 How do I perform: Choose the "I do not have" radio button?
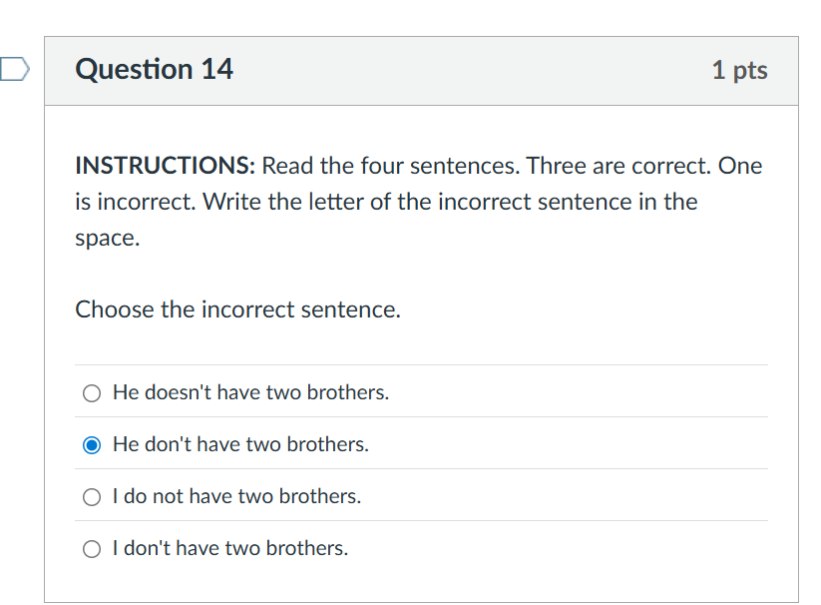click(x=92, y=497)
